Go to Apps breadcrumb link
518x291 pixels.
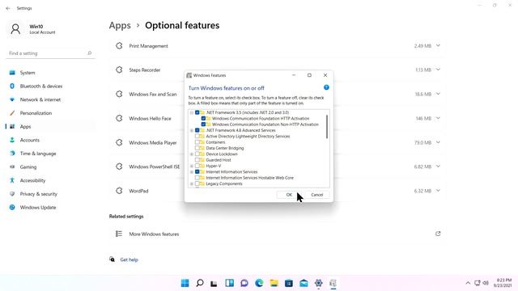(x=120, y=25)
